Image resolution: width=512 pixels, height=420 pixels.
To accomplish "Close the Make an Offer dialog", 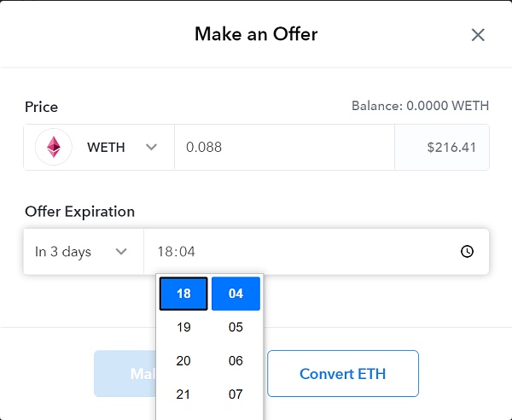I will pyautogui.click(x=478, y=35).
